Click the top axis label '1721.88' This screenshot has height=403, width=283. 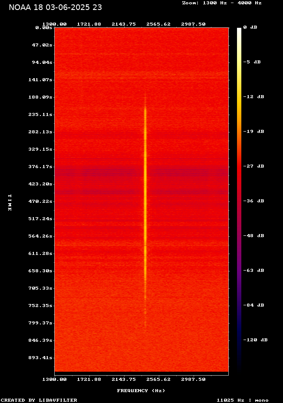[89, 24]
